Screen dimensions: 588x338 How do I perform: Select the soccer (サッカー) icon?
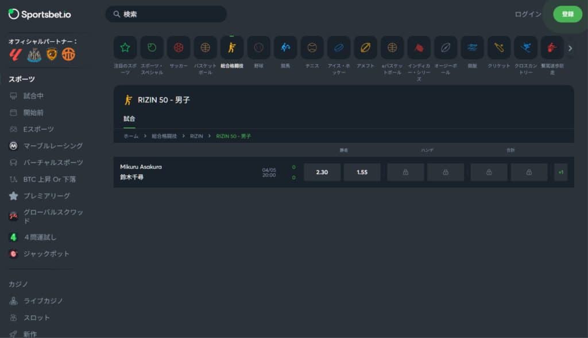tap(179, 48)
